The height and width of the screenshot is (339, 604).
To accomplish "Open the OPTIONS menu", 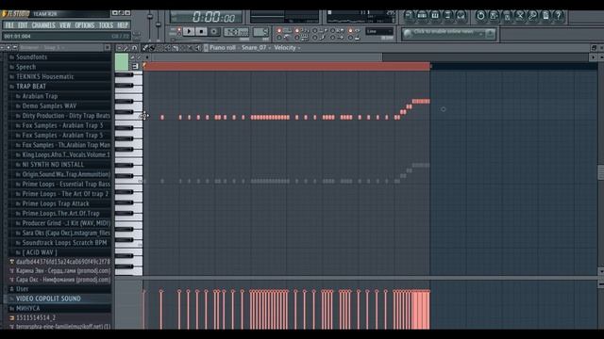I will coord(85,25).
